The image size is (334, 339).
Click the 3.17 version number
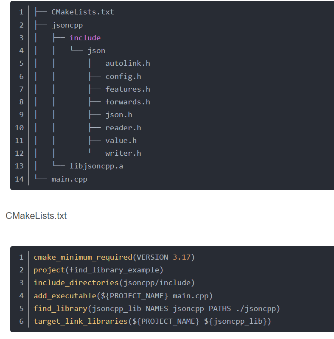pos(182,257)
